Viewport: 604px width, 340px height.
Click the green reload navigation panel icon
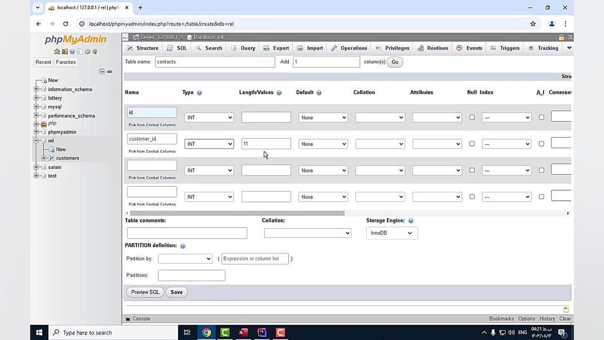coord(95,51)
